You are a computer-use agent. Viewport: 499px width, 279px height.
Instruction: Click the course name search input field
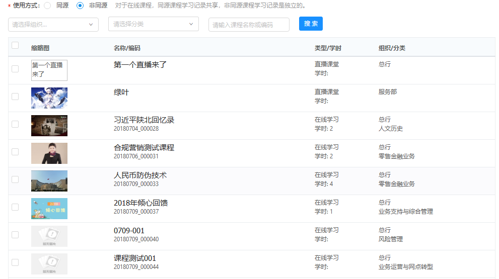tap(249, 25)
